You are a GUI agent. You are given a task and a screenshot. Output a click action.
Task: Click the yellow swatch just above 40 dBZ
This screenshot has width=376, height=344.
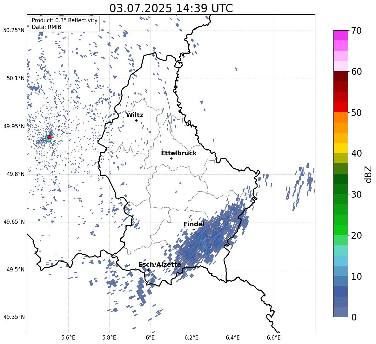coord(340,148)
